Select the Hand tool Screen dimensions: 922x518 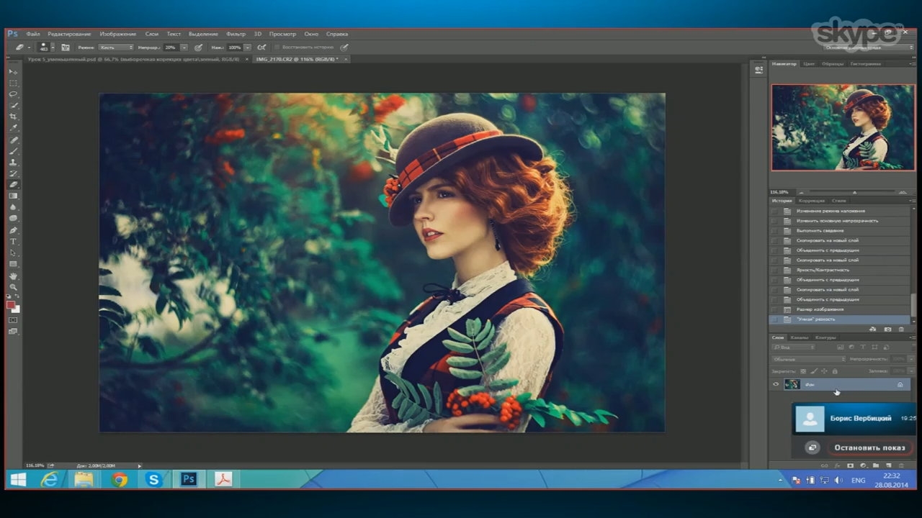pyautogui.click(x=13, y=276)
